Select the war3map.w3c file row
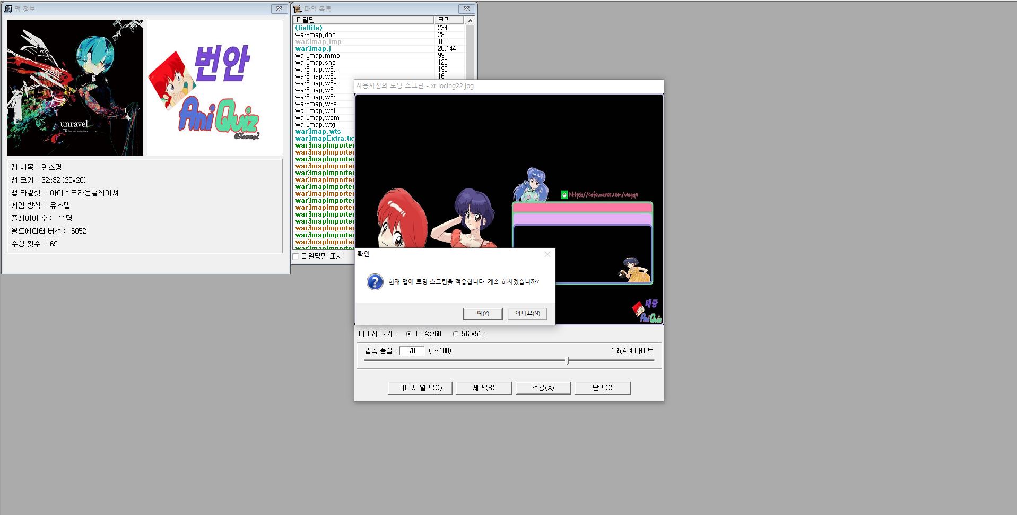The height and width of the screenshot is (515, 1017). pyautogui.click(x=379, y=76)
